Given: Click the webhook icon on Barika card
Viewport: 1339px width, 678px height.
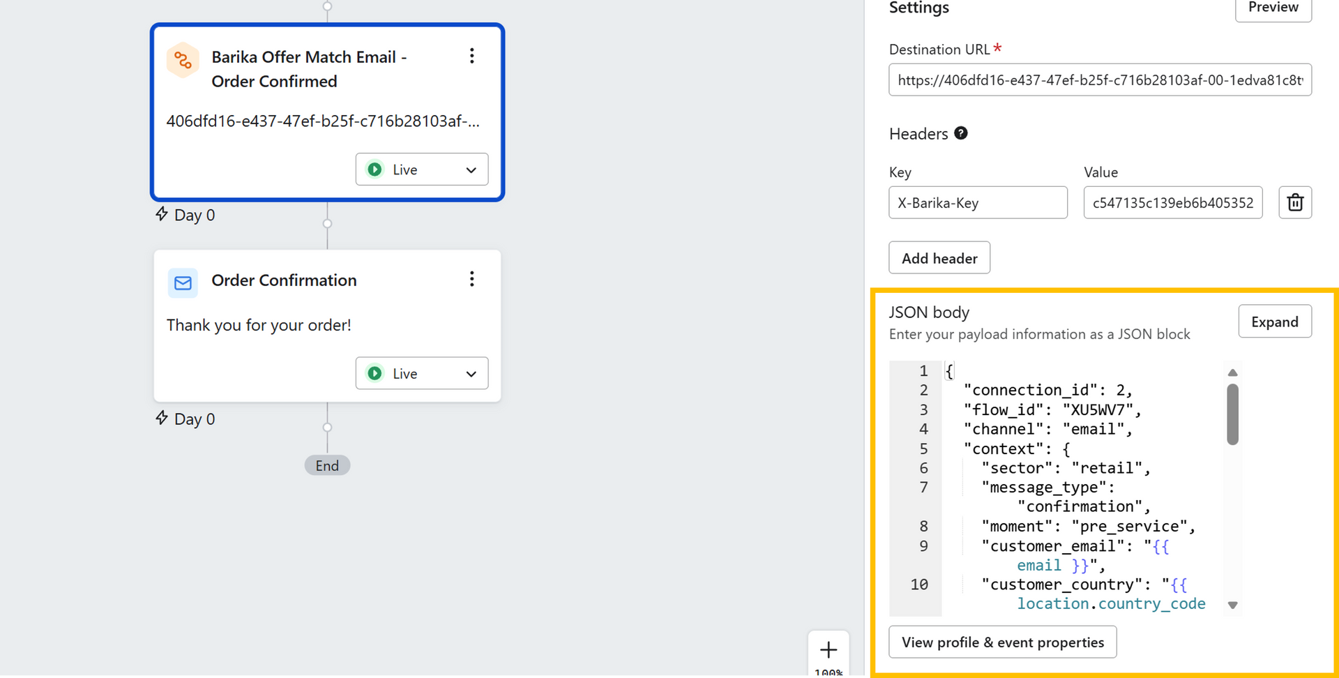Looking at the screenshot, I should (x=183, y=61).
